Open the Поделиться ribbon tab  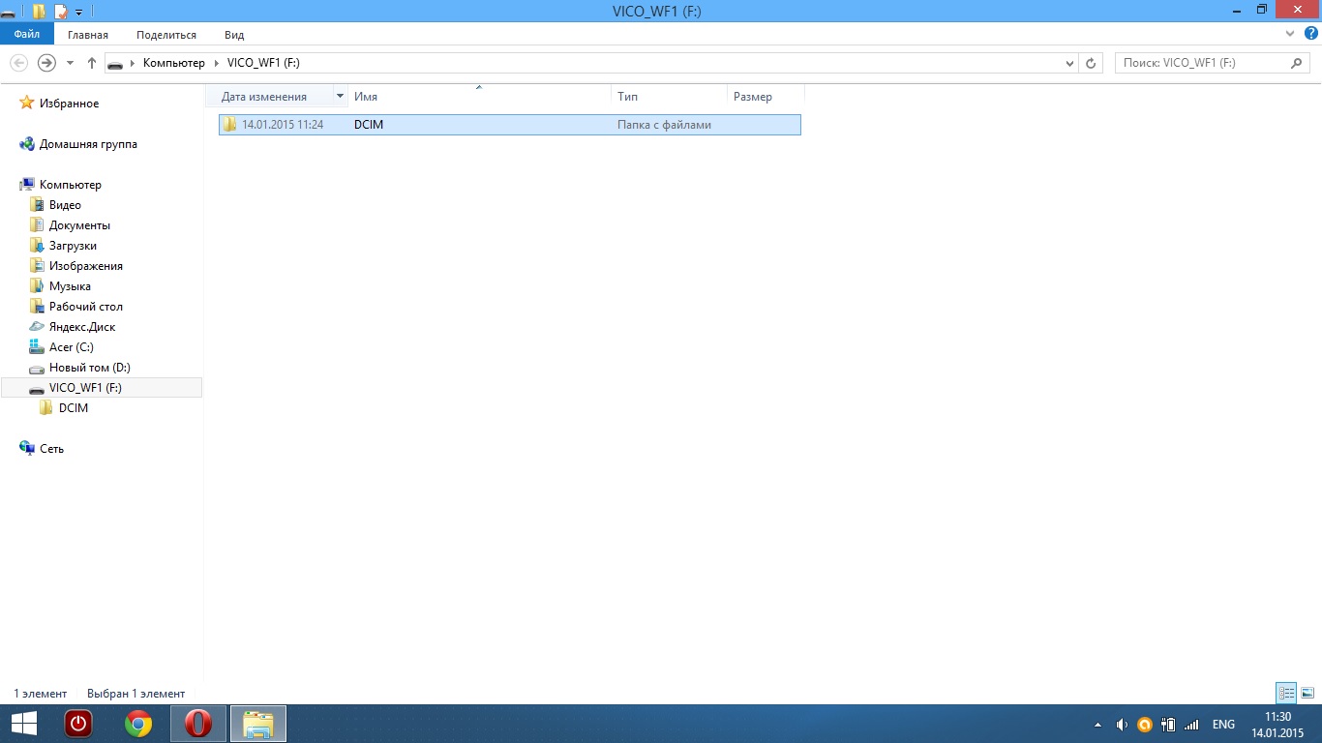pos(166,35)
